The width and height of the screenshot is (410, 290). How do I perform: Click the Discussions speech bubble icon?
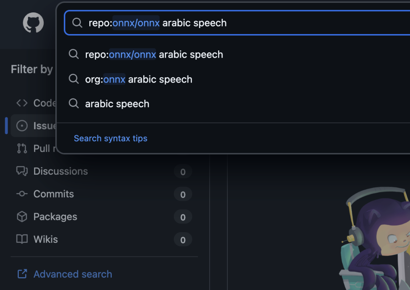click(x=22, y=171)
